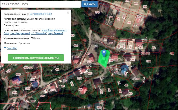Select parcel 1350 on the map
Image resolution: width=178 pixels, height=110 pixels.
18,74
